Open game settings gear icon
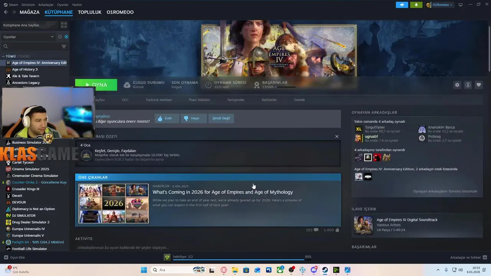The width and height of the screenshot is (491, 276). (x=457, y=85)
